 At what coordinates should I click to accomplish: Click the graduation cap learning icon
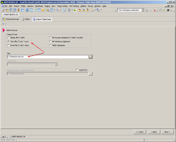(x=168, y=10)
